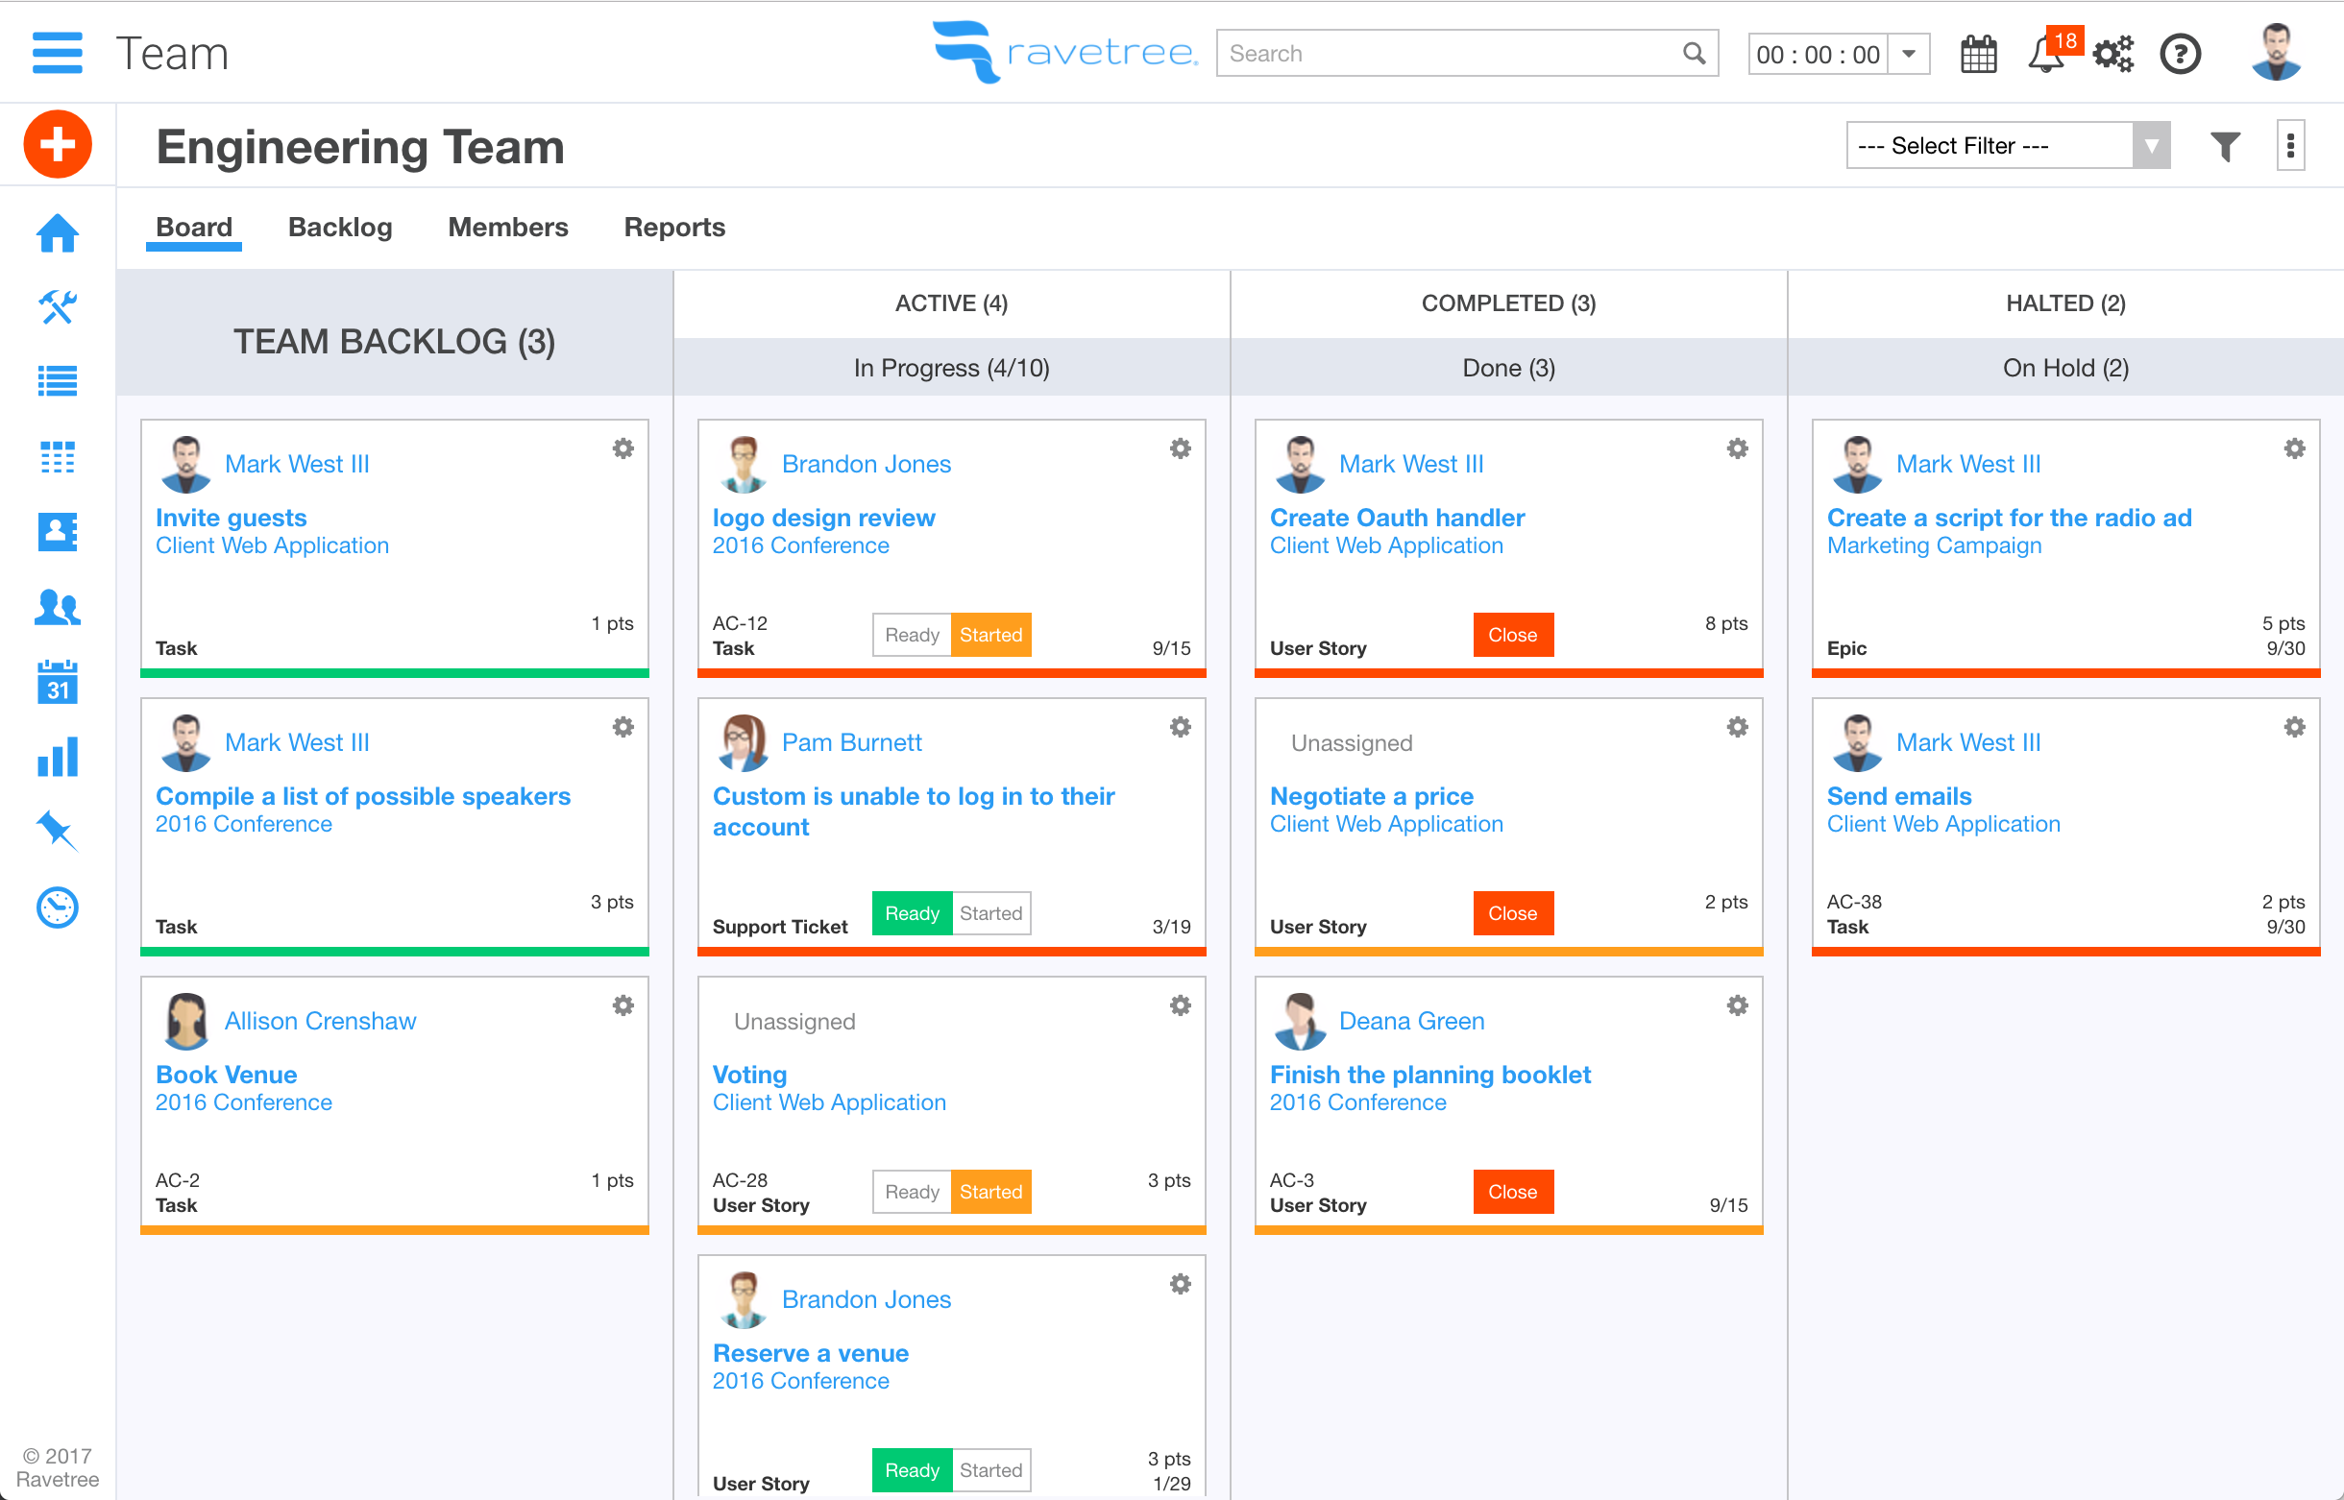Toggle Started on Custom is unable to log in card
This screenshot has height=1500, width=2344.
coord(989,913)
